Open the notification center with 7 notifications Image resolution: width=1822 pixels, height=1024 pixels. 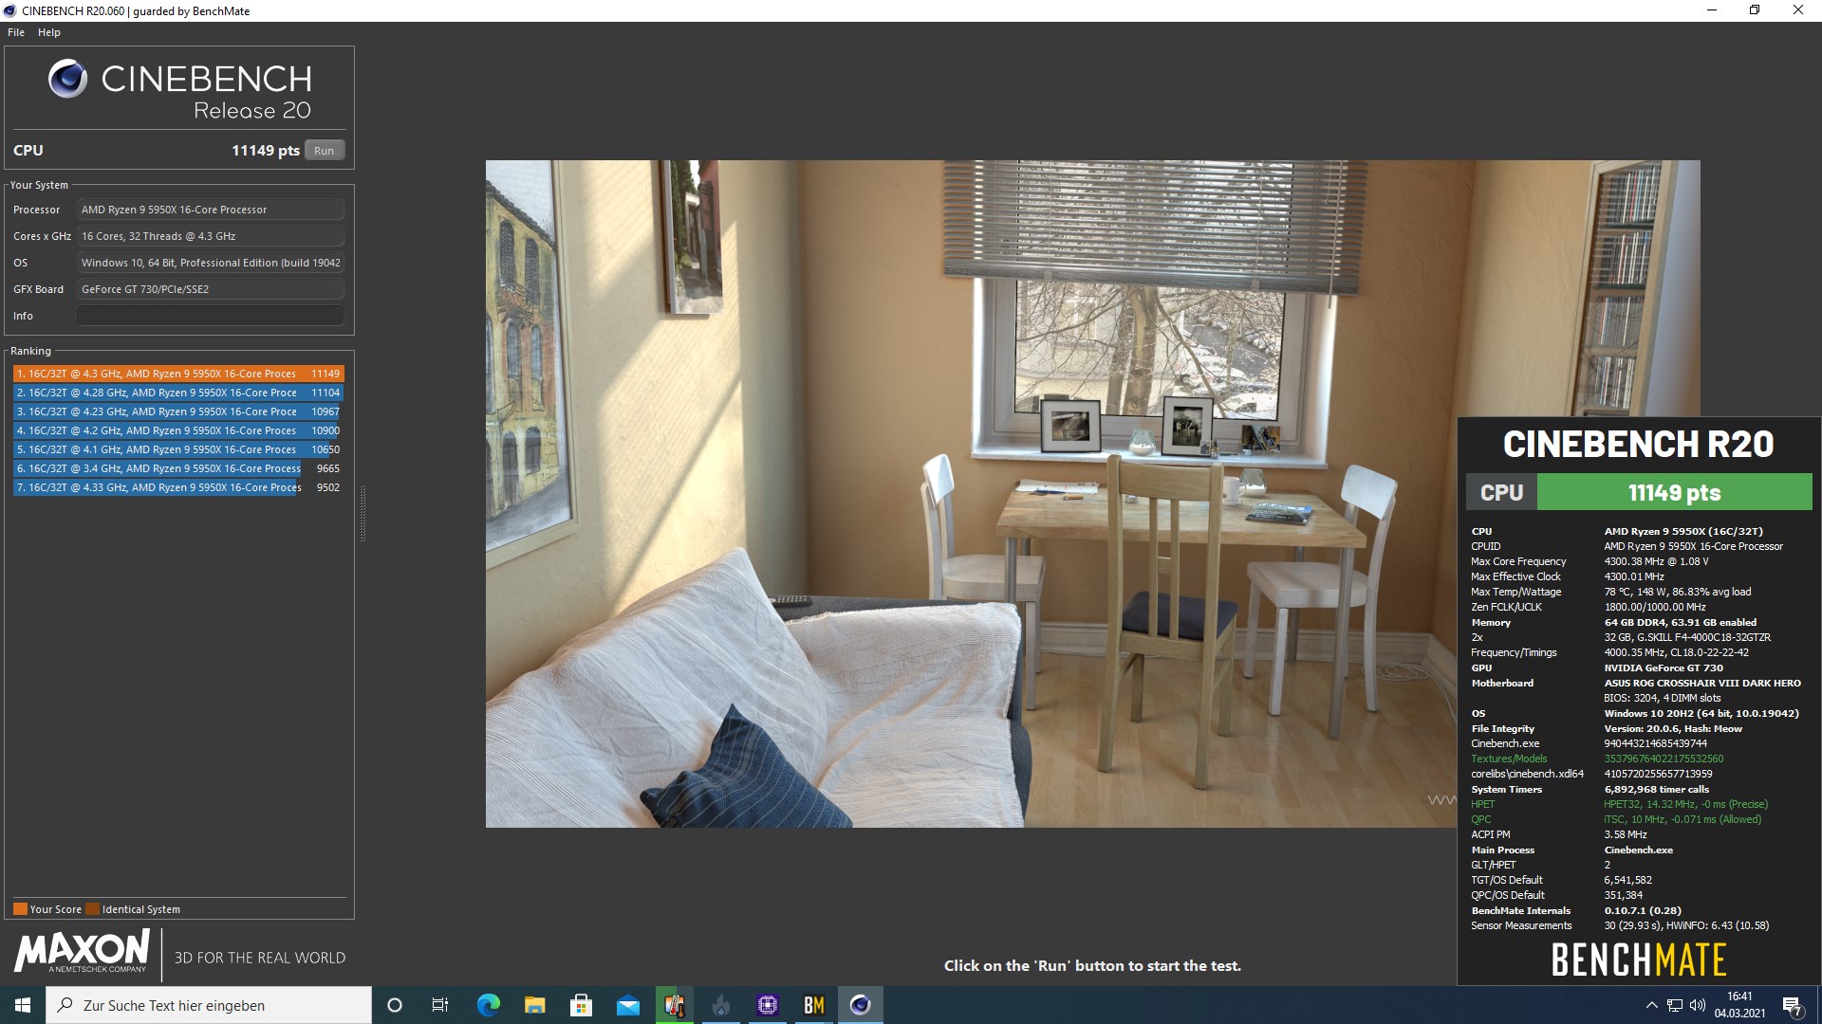pyautogui.click(x=1793, y=1006)
